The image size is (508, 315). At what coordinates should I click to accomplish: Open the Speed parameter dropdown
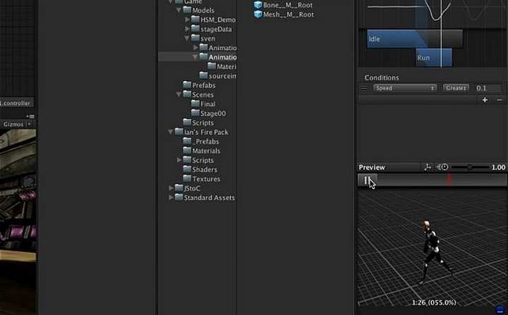(x=405, y=88)
